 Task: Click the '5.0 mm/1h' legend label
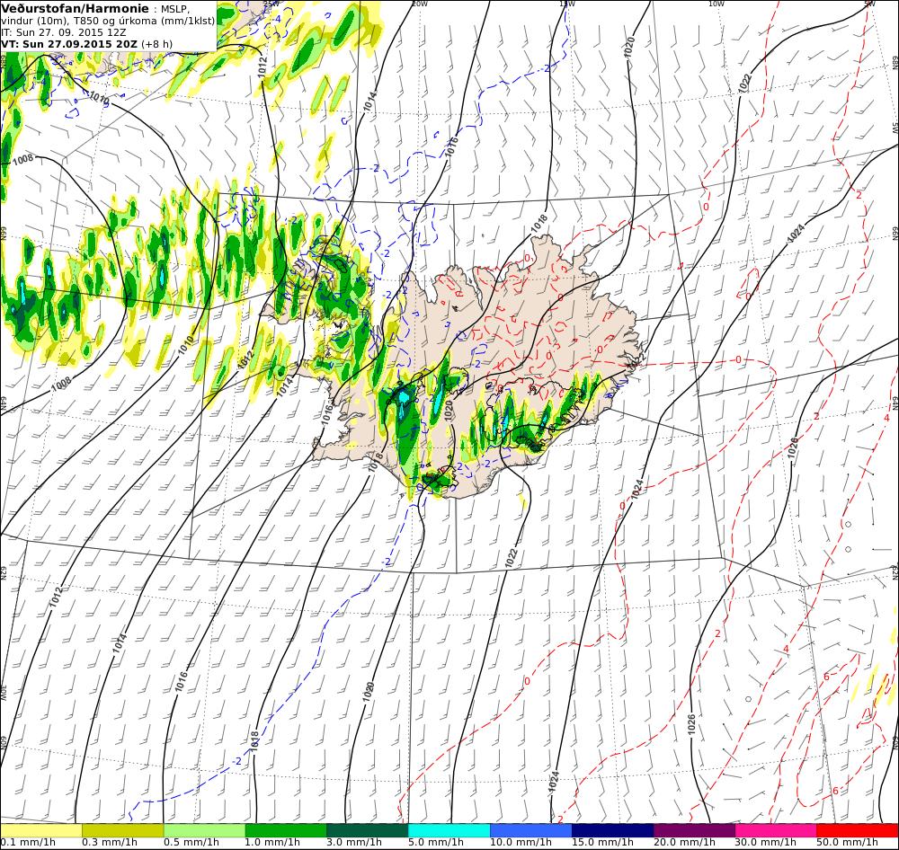(x=436, y=843)
